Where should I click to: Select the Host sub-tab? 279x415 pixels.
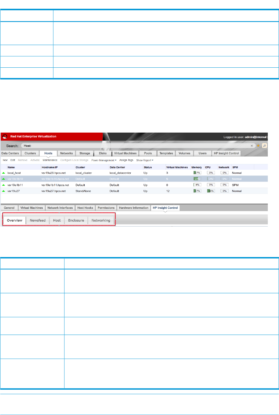pos(57,220)
